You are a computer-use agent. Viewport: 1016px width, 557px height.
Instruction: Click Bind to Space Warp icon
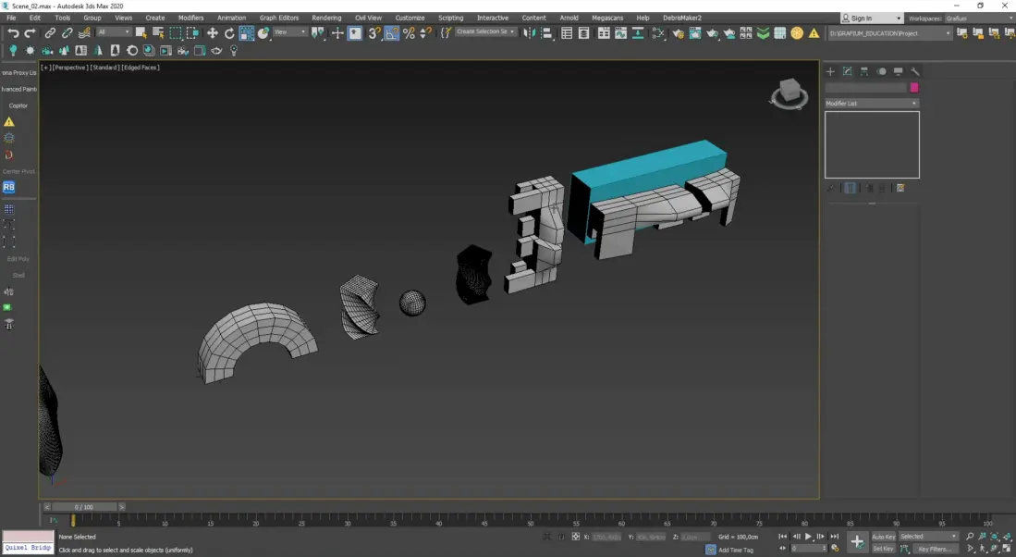[x=84, y=33]
